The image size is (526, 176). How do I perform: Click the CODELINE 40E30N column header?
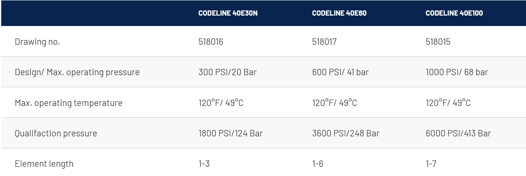[x=228, y=13]
